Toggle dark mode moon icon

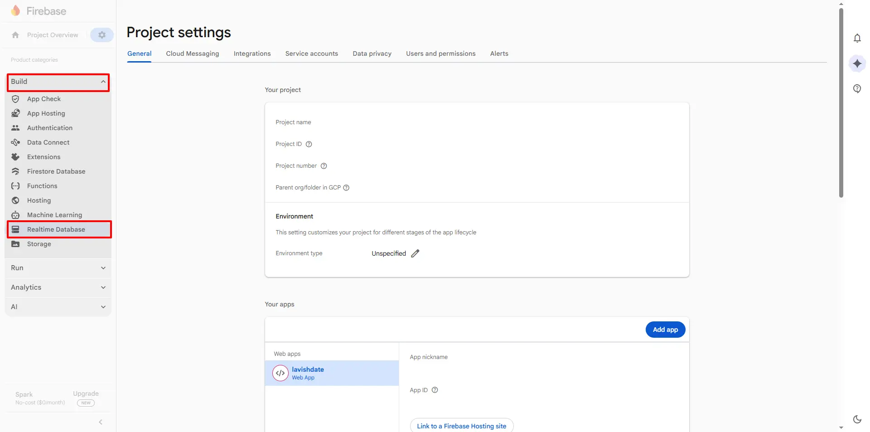(x=857, y=419)
